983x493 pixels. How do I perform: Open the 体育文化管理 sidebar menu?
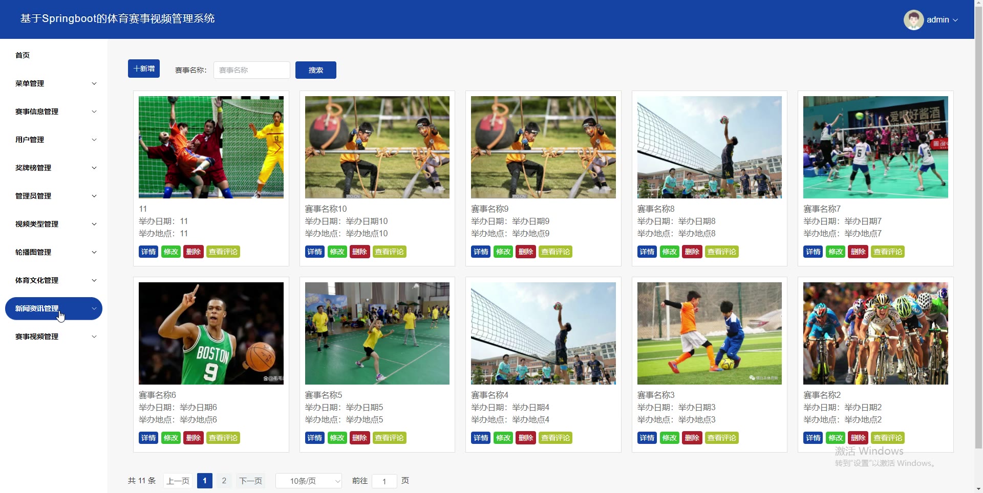pyautogui.click(x=54, y=280)
